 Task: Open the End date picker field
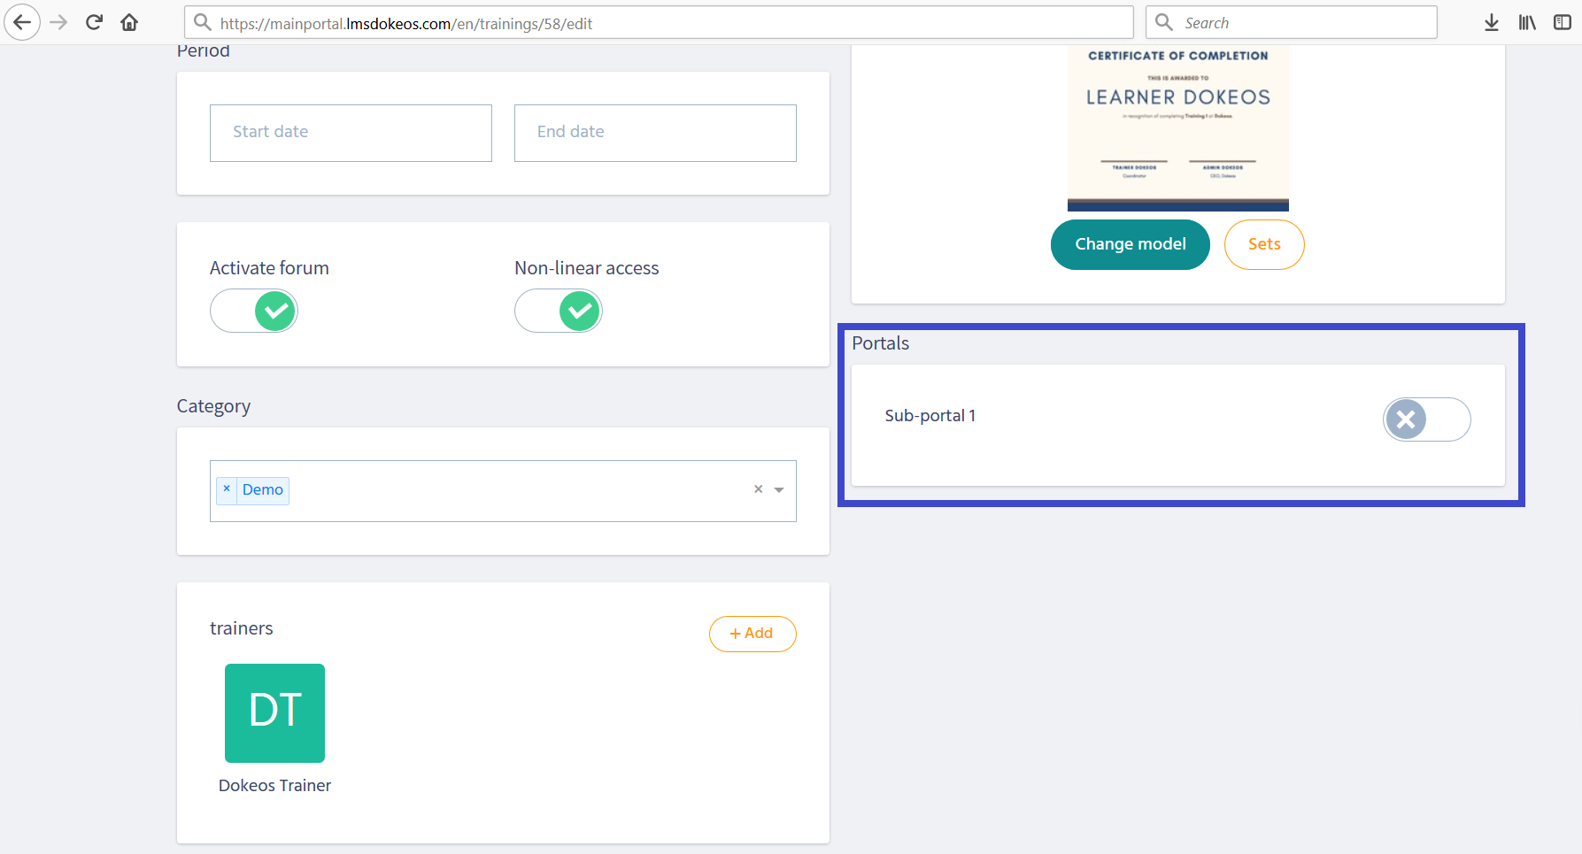(x=655, y=133)
